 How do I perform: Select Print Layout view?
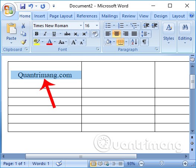(93, 164)
